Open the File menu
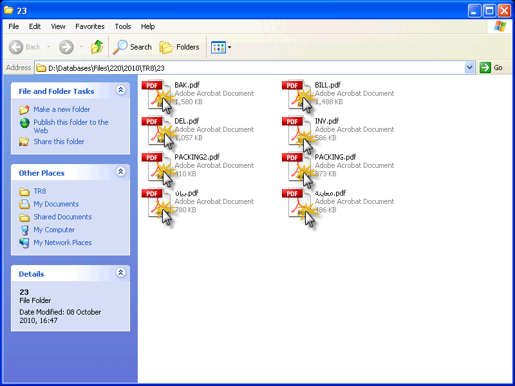The width and height of the screenshot is (515, 386). point(14,26)
